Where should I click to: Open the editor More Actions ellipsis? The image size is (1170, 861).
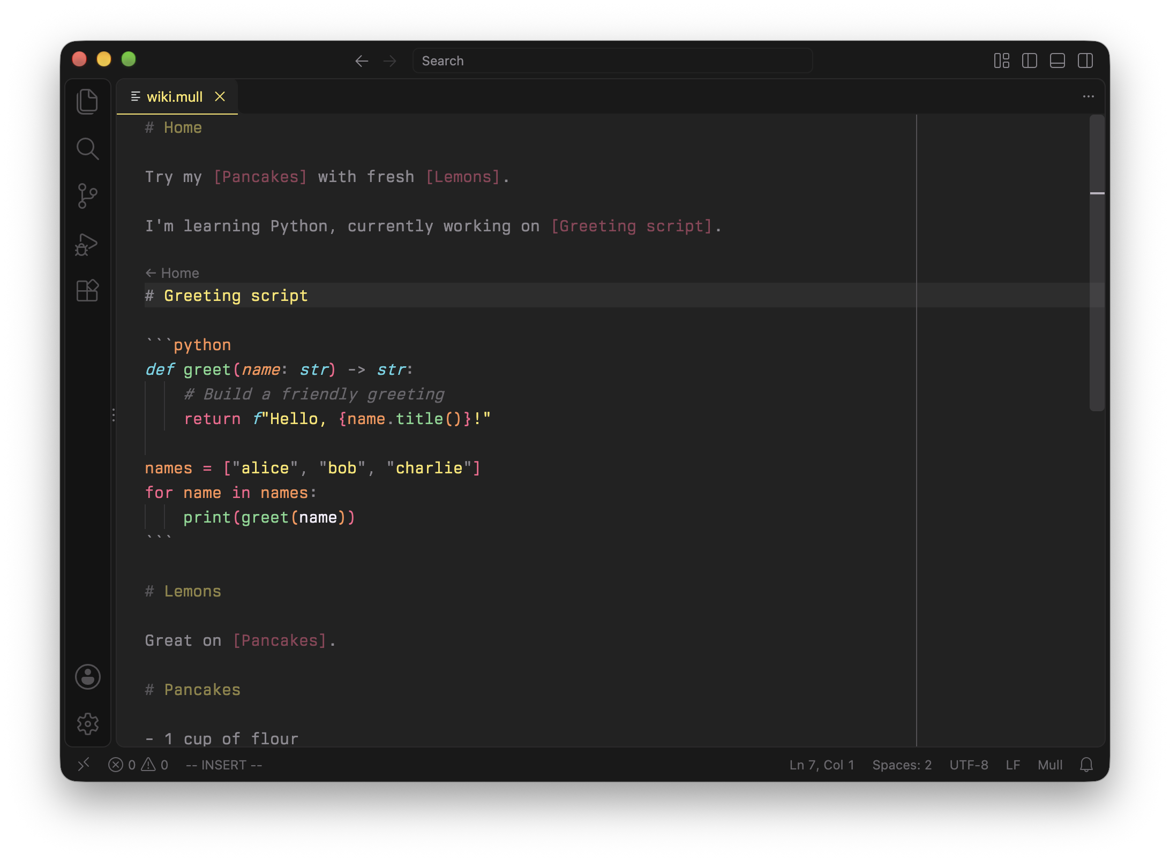(1088, 96)
